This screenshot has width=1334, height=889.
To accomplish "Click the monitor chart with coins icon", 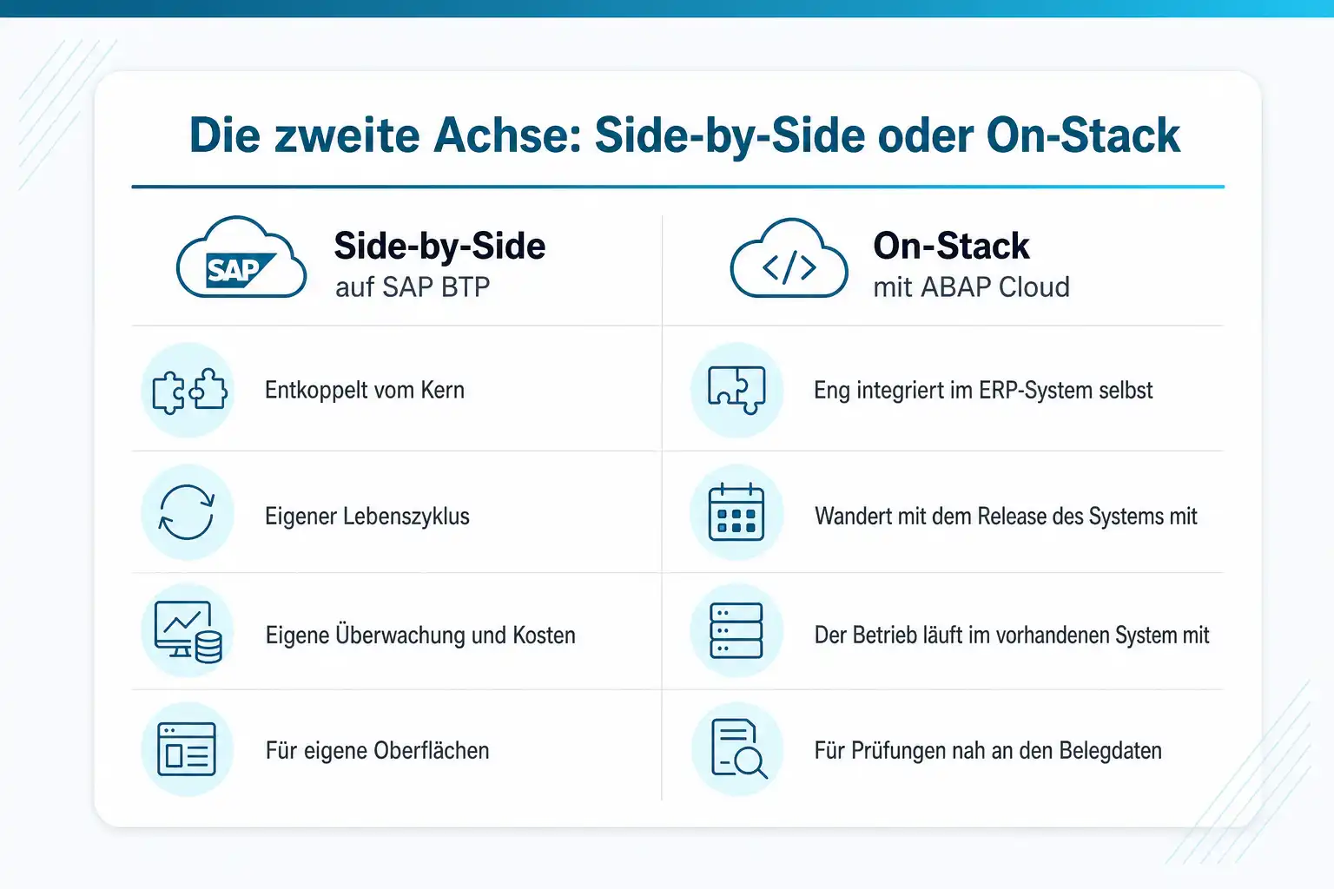I will click(188, 632).
